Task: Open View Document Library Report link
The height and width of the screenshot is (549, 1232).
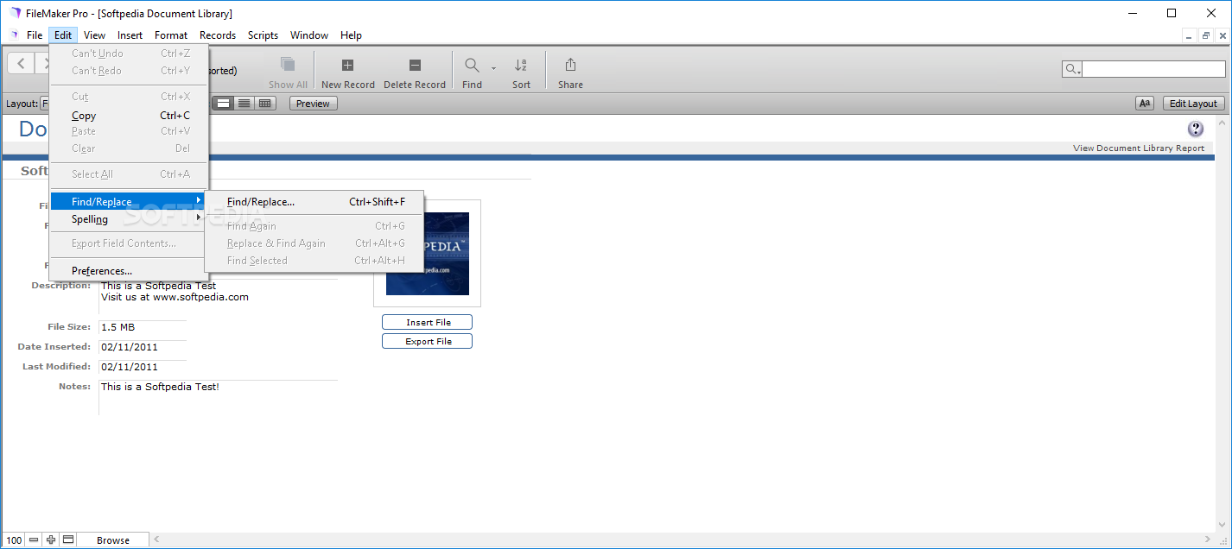Action: pyautogui.click(x=1139, y=148)
